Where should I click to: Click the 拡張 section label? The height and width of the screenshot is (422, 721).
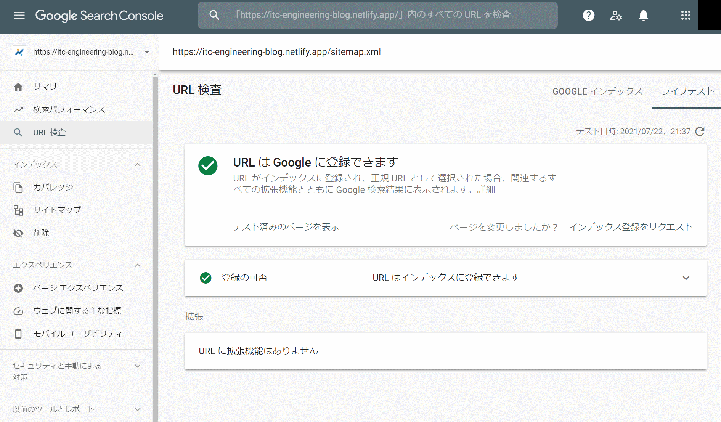(x=194, y=316)
